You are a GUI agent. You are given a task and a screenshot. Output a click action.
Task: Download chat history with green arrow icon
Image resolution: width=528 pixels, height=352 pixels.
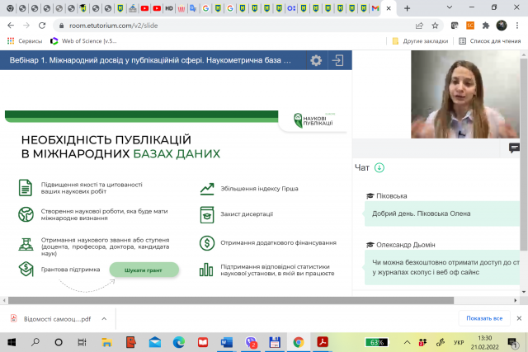click(x=379, y=167)
